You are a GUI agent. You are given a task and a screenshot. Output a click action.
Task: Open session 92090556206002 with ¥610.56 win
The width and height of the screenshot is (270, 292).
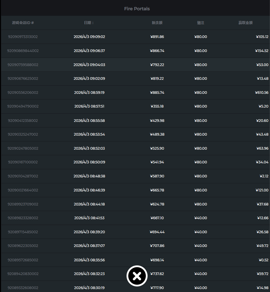23,93
